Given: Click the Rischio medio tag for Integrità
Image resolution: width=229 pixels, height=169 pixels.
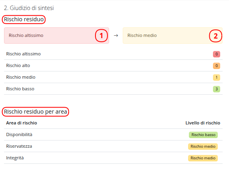Looking at the screenshot, I should click(x=203, y=158).
